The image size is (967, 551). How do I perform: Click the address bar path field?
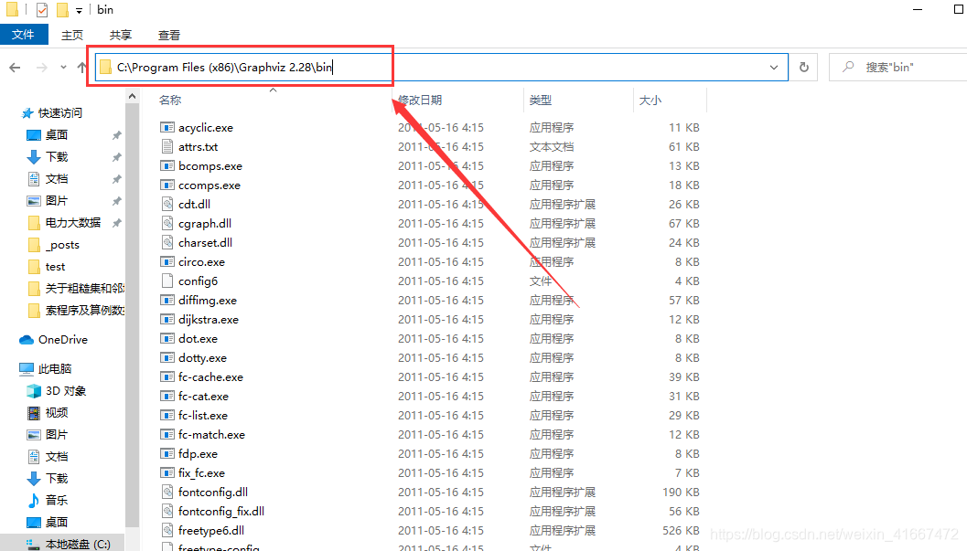click(x=442, y=67)
